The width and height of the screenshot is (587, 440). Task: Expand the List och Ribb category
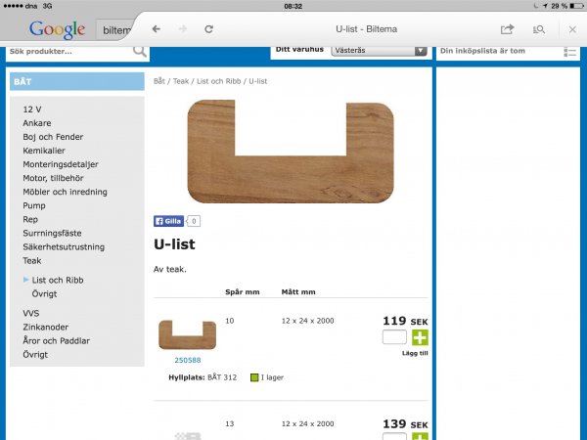[x=59, y=280]
